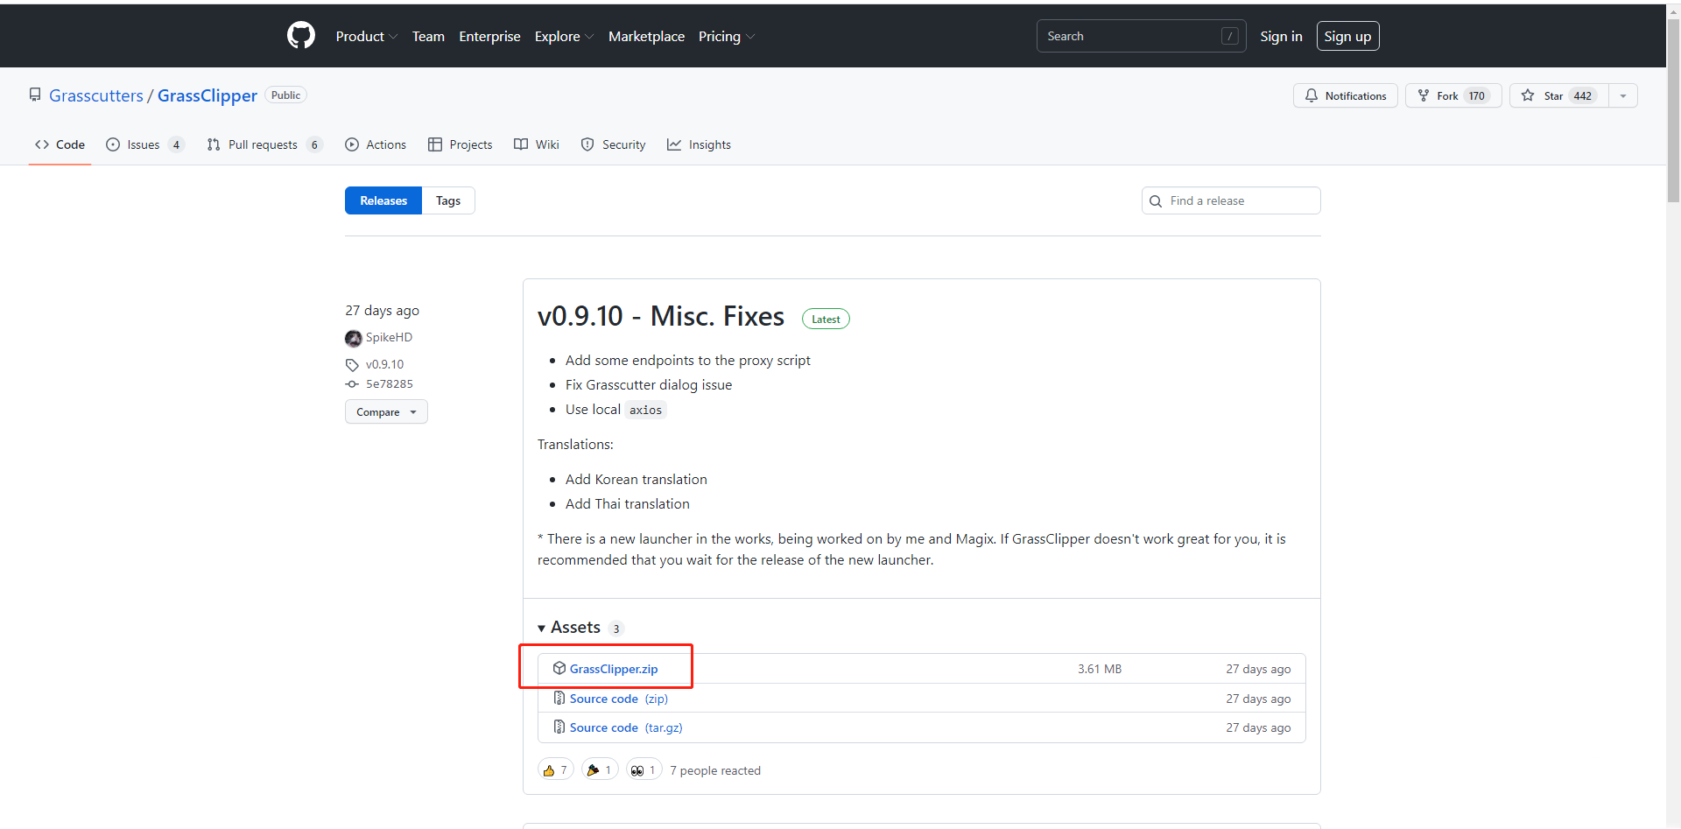Open the Grasscutters organization link
Screen dimensions: 1681x829
pos(96,95)
